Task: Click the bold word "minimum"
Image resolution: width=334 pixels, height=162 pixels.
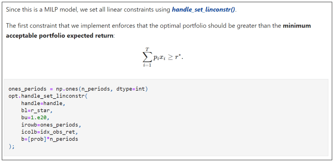Action: pyautogui.click(x=297, y=25)
